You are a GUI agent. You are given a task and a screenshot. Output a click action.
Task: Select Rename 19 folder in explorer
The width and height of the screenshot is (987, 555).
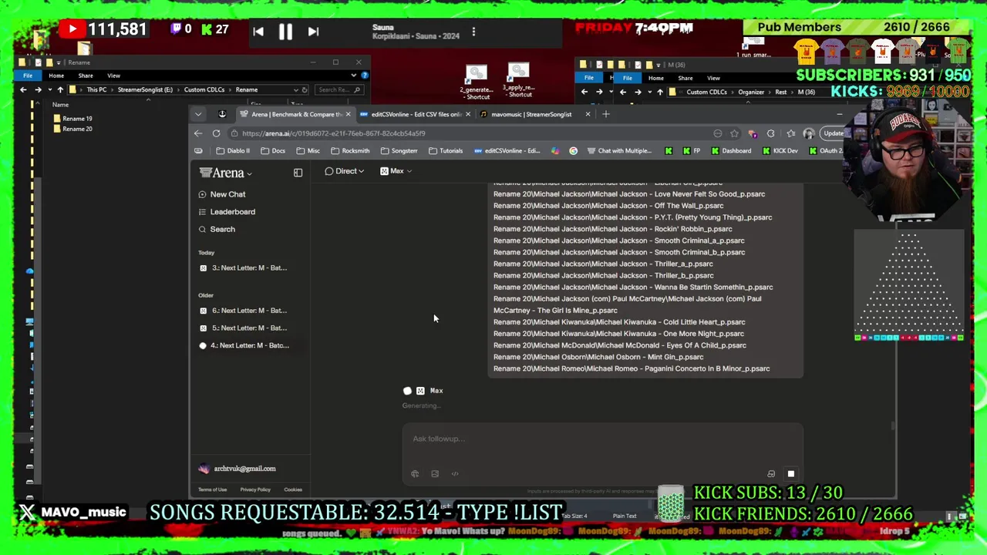click(x=72, y=119)
